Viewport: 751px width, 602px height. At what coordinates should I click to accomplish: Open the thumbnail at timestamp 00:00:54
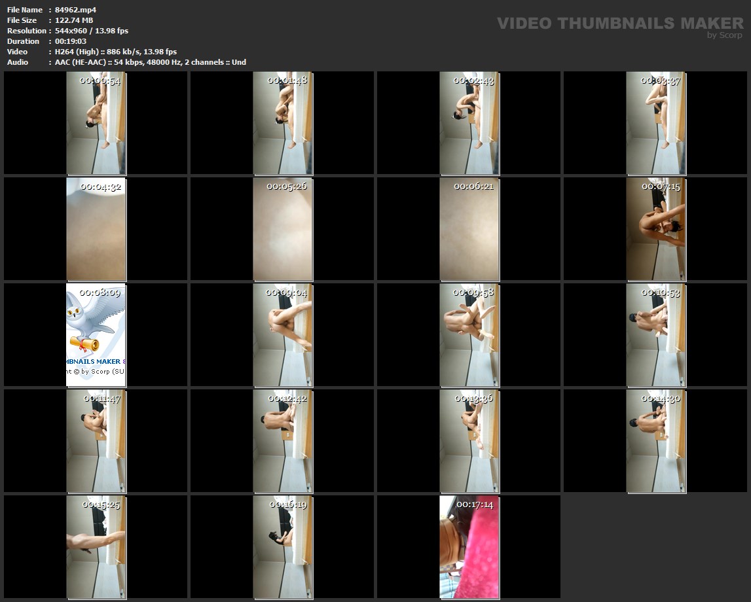(x=96, y=123)
